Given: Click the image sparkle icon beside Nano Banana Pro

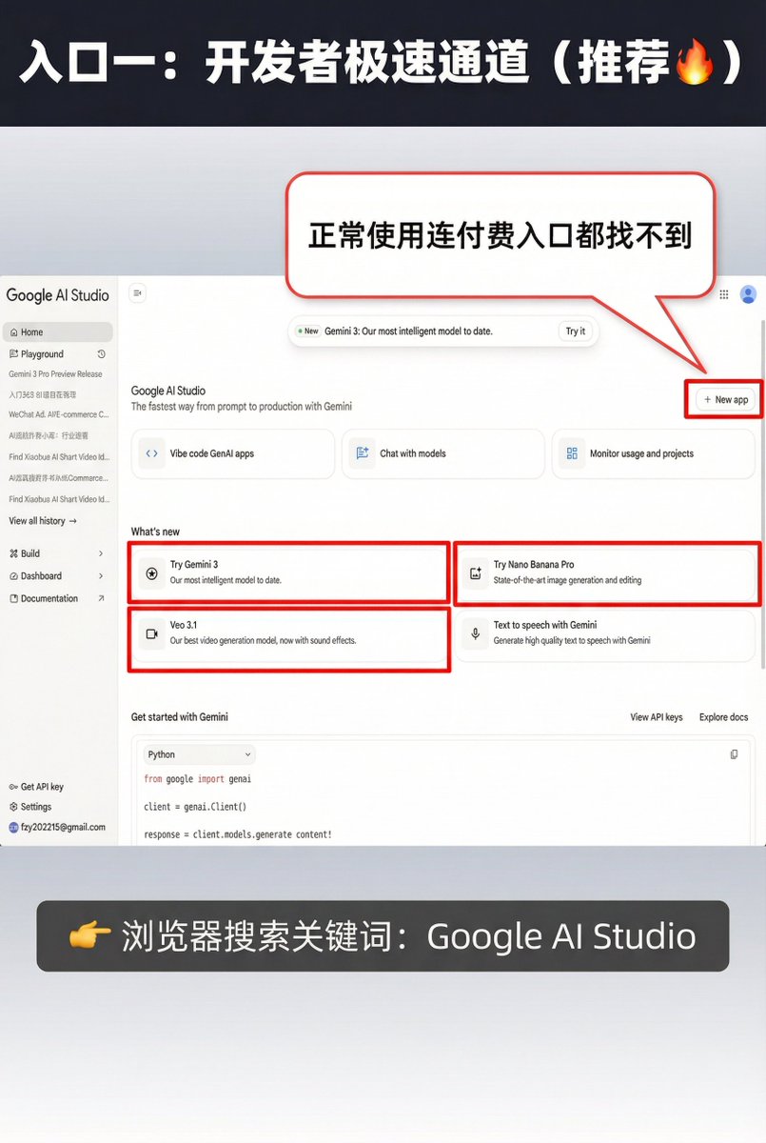Looking at the screenshot, I should click(476, 573).
